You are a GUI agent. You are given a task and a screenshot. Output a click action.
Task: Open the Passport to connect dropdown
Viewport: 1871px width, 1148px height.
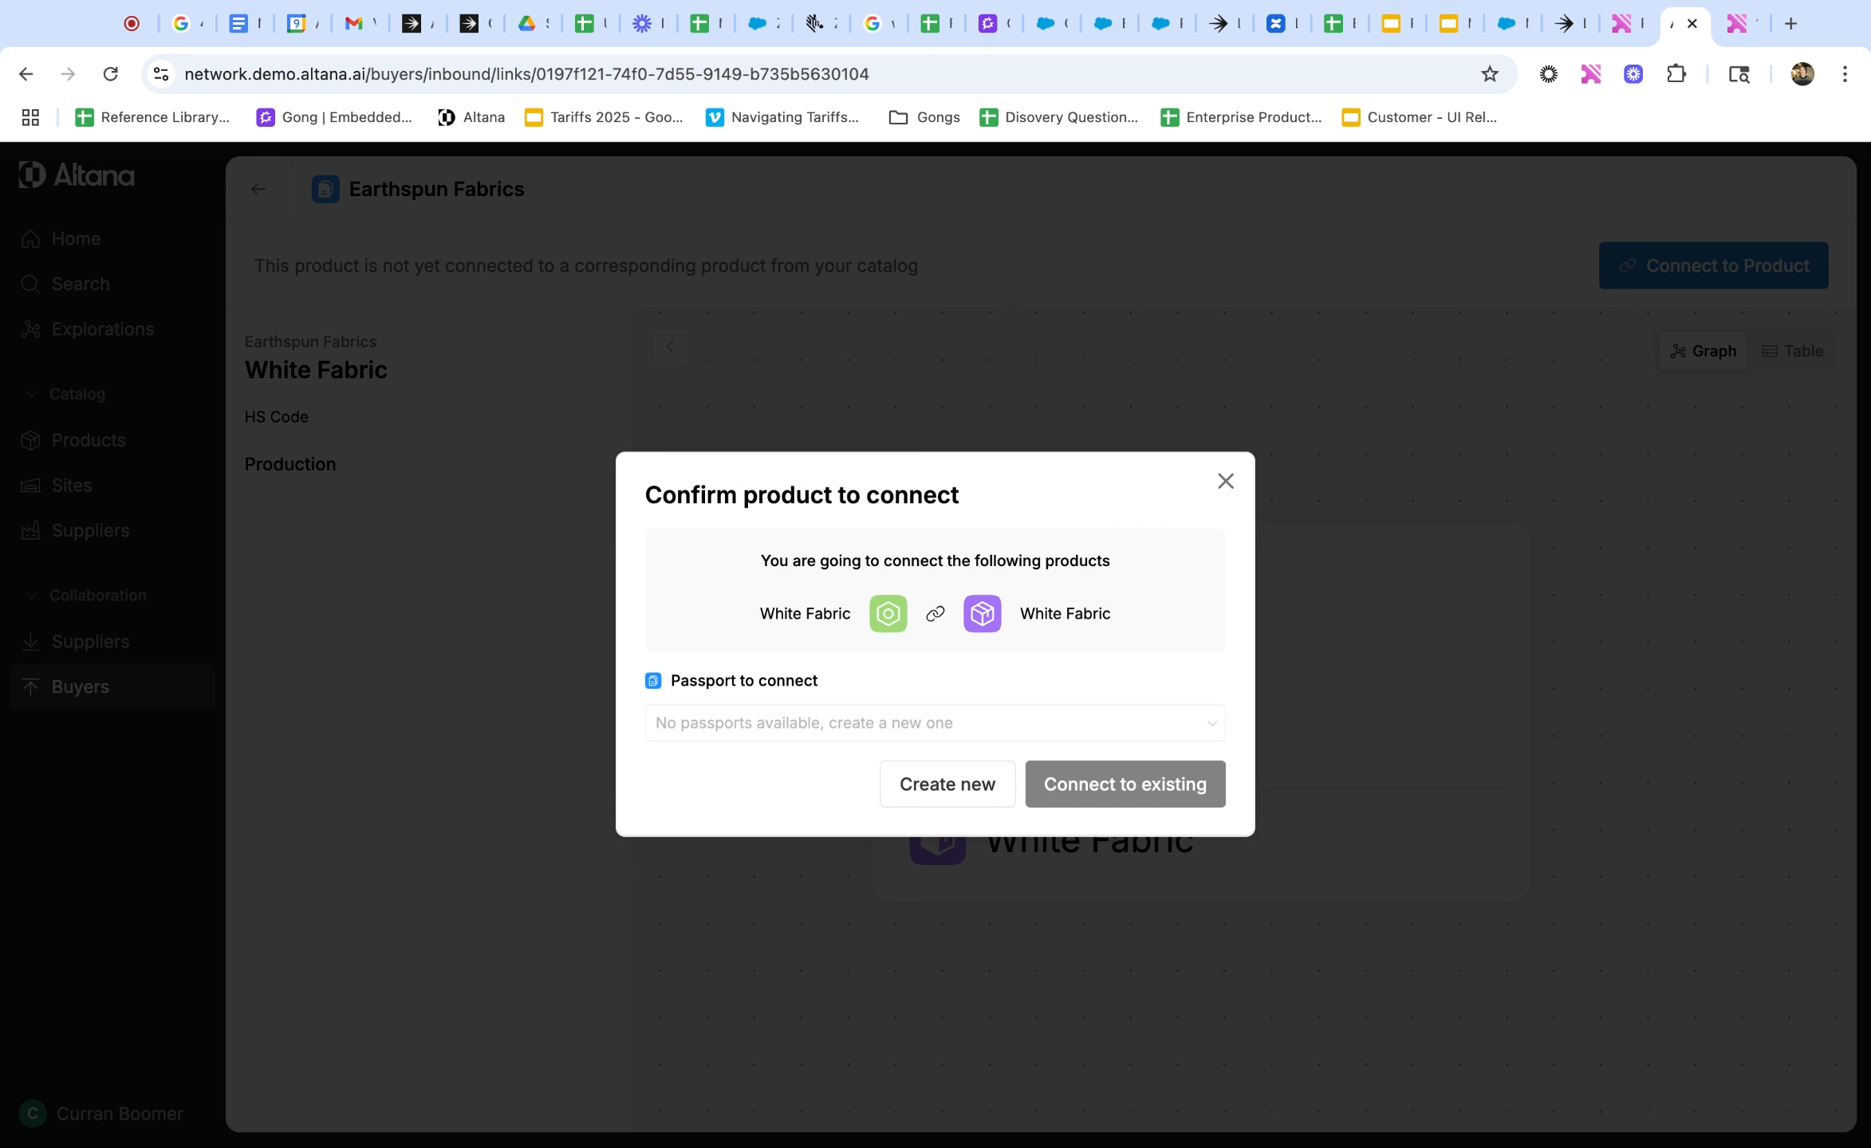935,722
